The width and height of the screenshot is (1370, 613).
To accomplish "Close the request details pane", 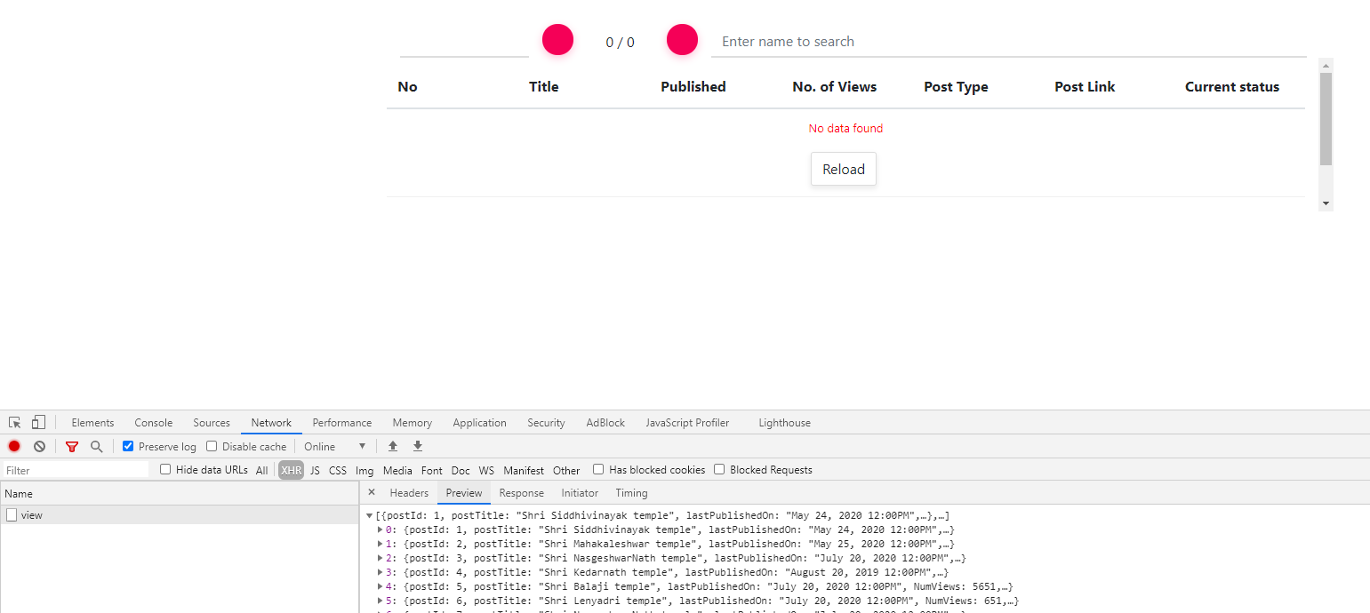I will click(372, 492).
